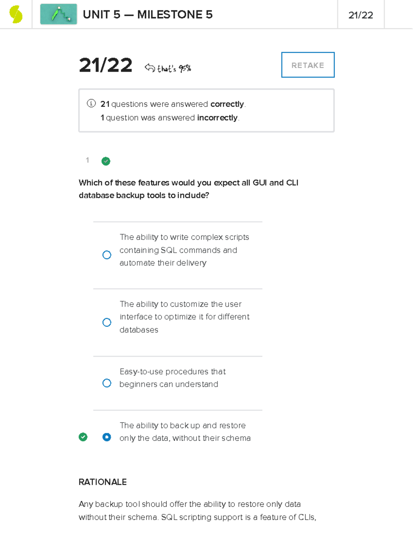Viewport: 413px width, 534px height.
Task: Open the Unit 5 milestone thumbnail
Action: click(59, 14)
